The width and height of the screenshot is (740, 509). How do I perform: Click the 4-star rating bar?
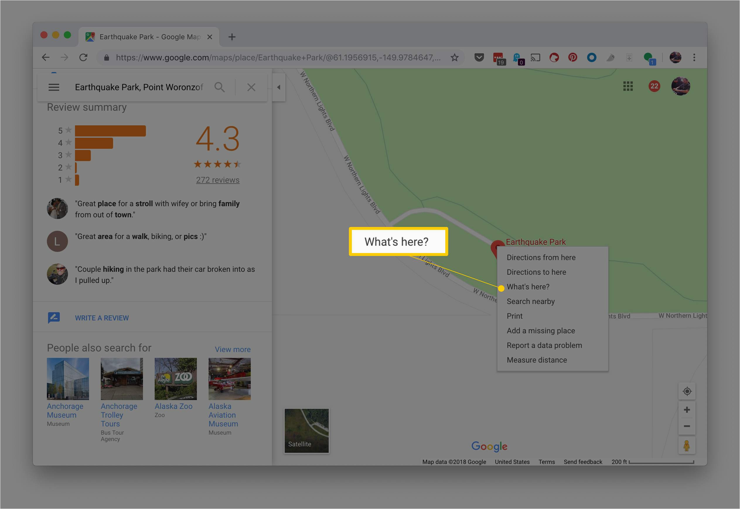pos(94,143)
